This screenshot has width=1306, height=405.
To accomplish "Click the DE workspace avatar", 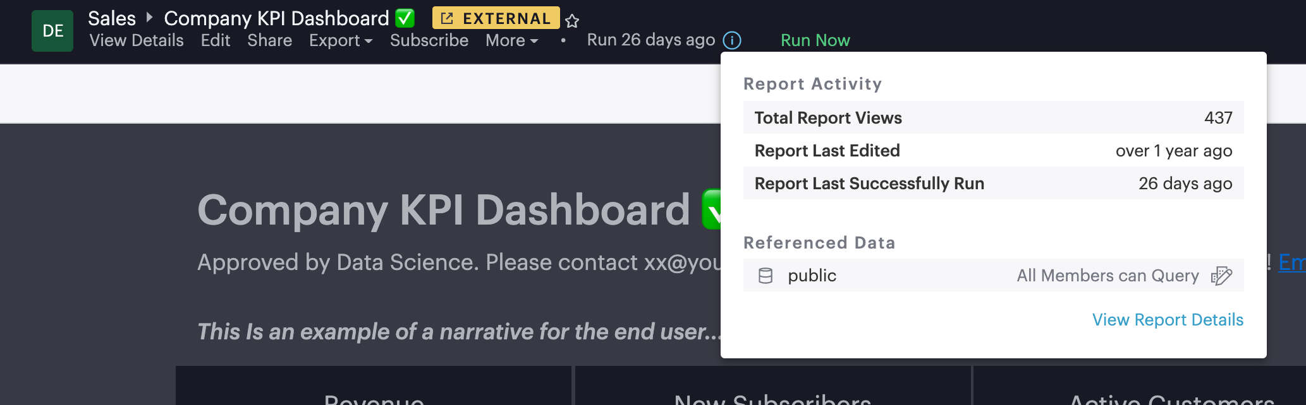I will [x=52, y=30].
